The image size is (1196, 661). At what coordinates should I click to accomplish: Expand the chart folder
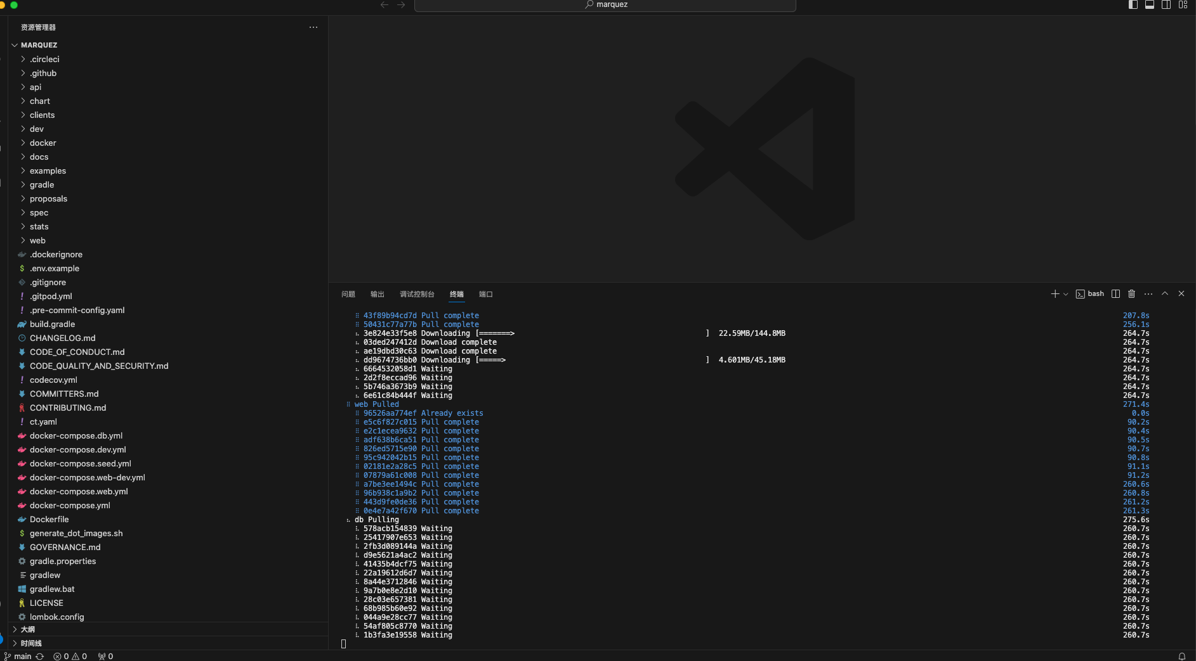[168, 101]
